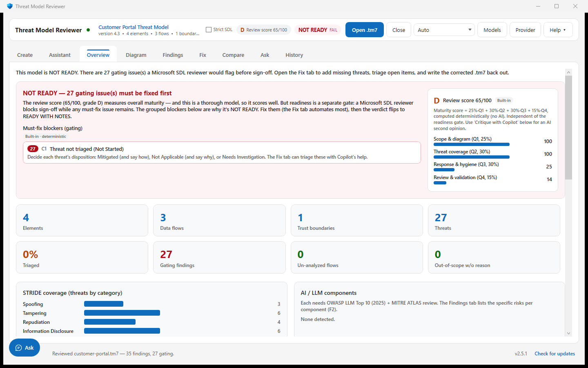
Task: Click the 27 Threats stat card
Action: 494,220
